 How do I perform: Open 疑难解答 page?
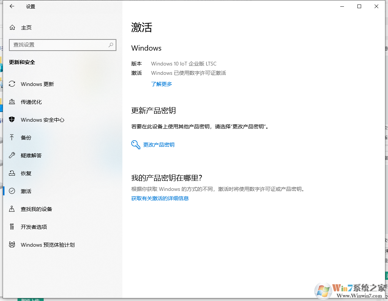point(31,156)
